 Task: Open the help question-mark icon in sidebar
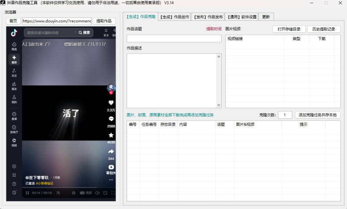(x=14, y=184)
